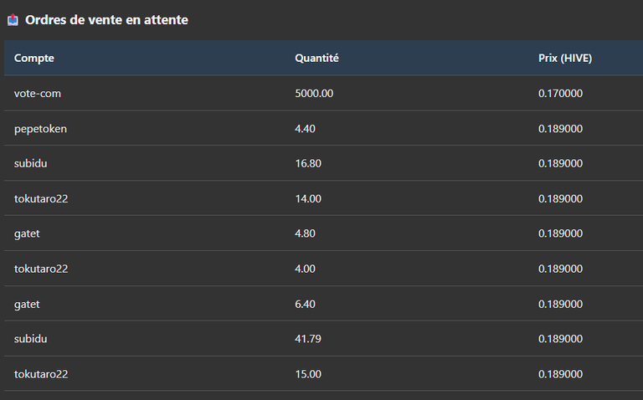Image resolution: width=643 pixels, height=400 pixels.
Task: Click the 5000.00 quantity cell
Action: pos(314,93)
